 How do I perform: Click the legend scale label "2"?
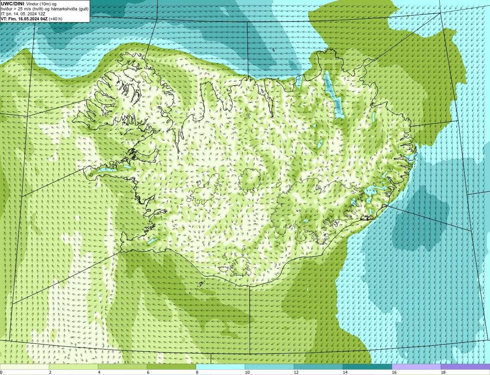50,372
